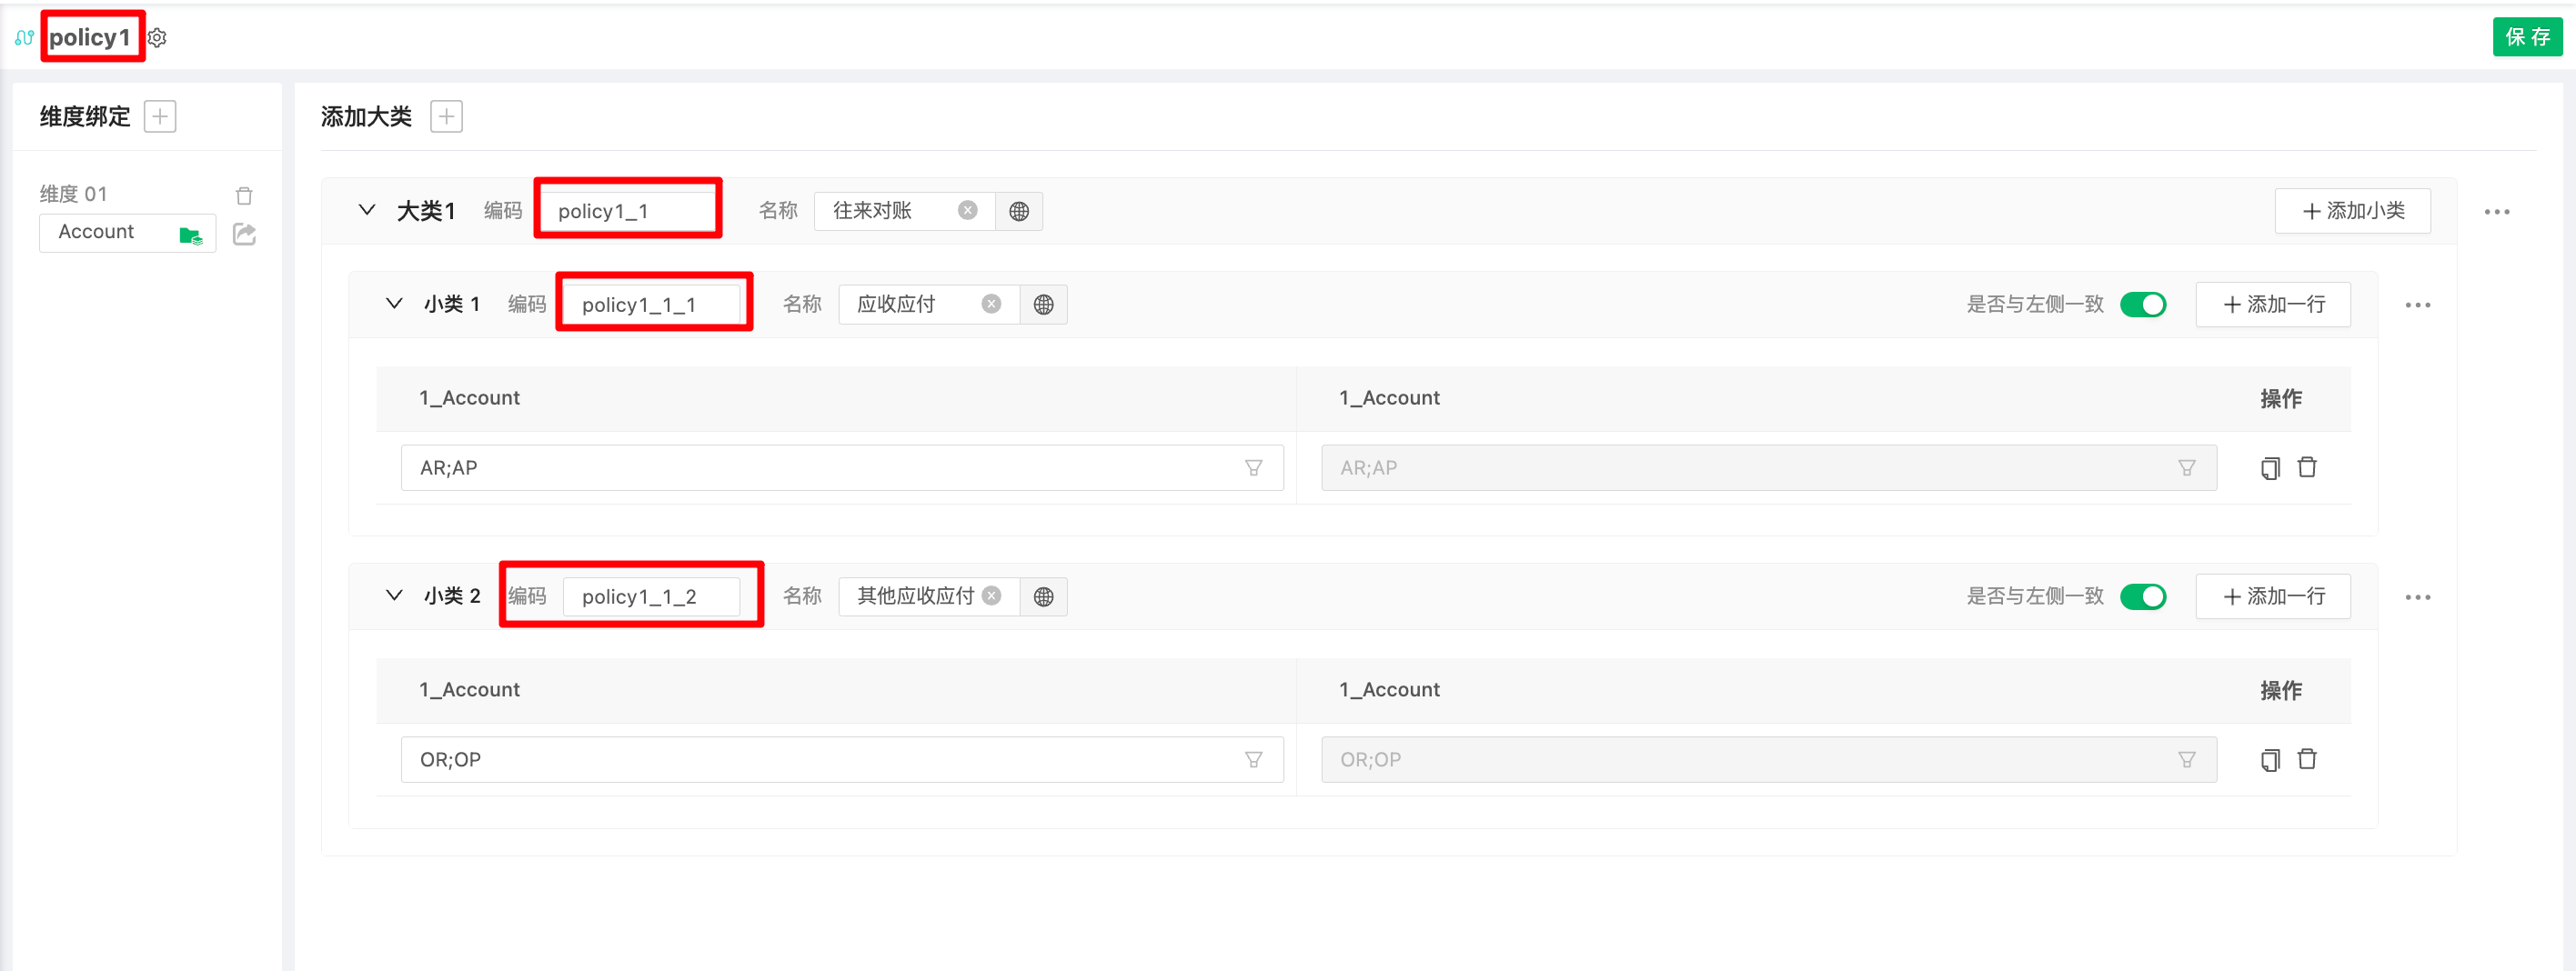Delete the OR;OP row
The height and width of the screenshot is (971, 2576).
coord(2307,759)
